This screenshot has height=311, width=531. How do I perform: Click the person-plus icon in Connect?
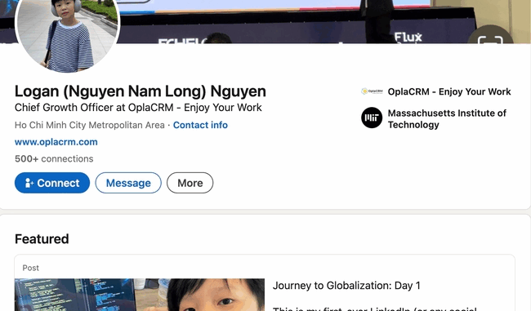pyautogui.click(x=29, y=183)
